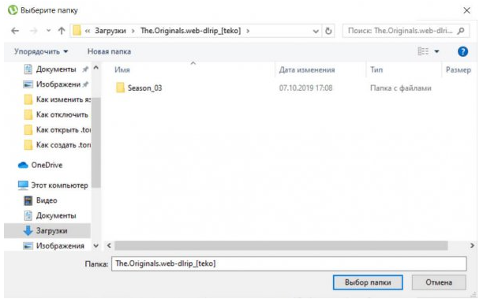The height and width of the screenshot is (299, 483).
Task: Select Документы under Этот компьютер
Action: point(50,215)
